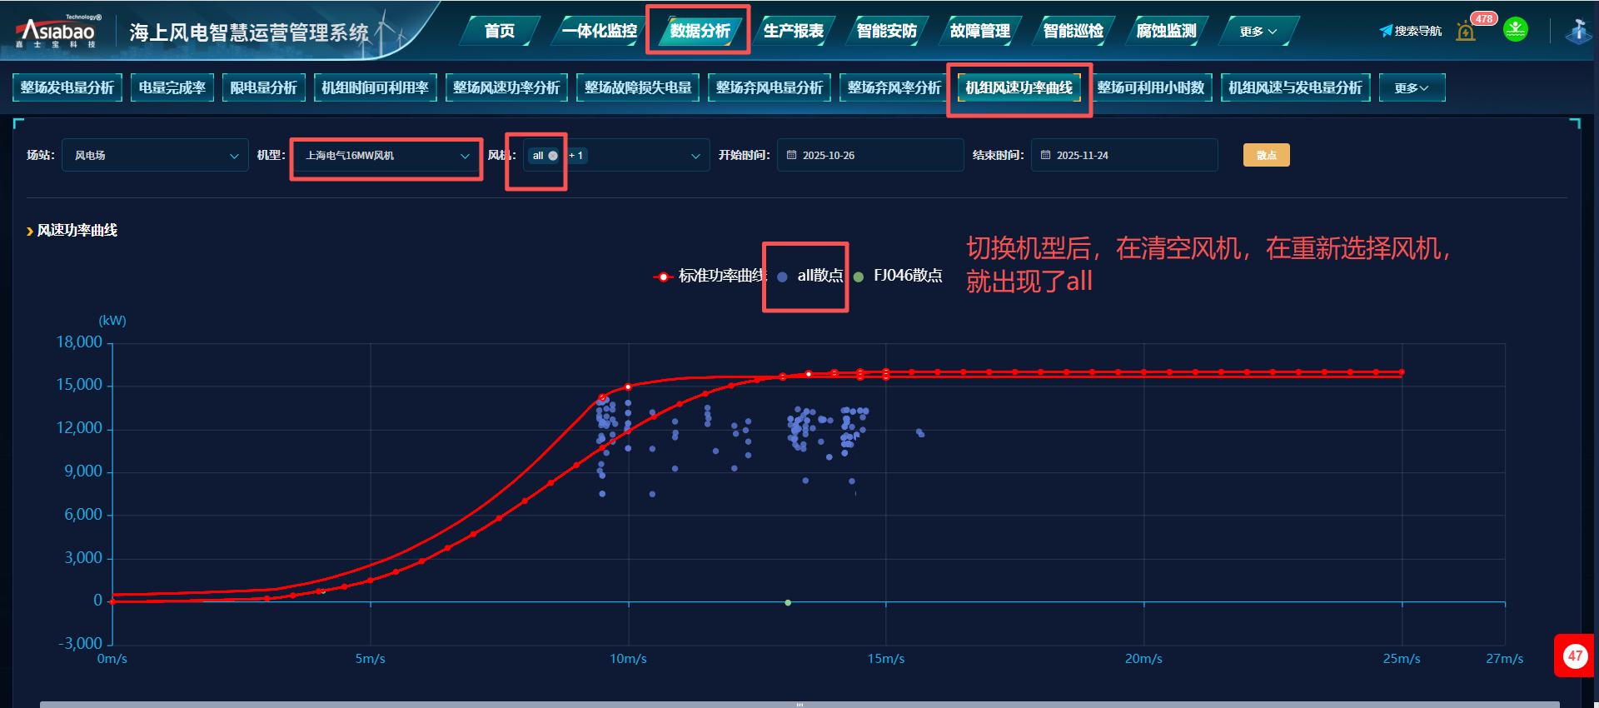
Task: Open the alarm bell notifications icon
Action: [1466, 32]
